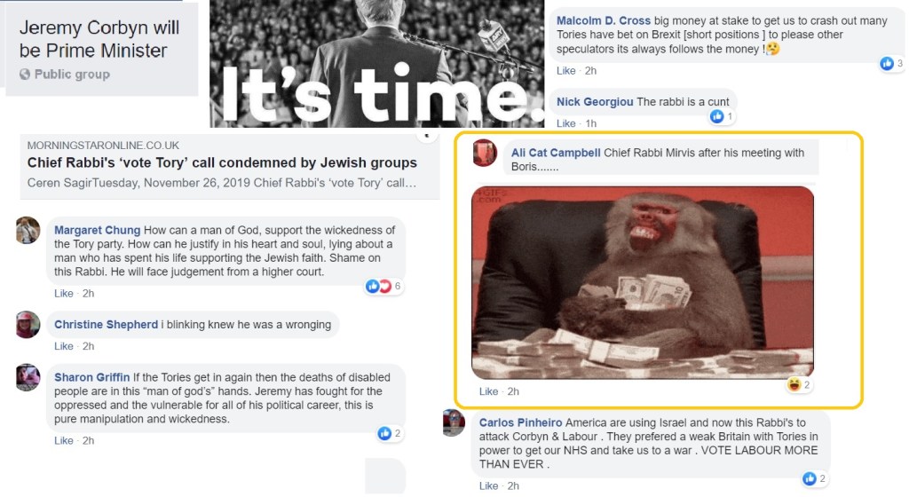Open like reactions on Sharon Griffin's comment
Screen dimensions: 909x497
click(390, 433)
